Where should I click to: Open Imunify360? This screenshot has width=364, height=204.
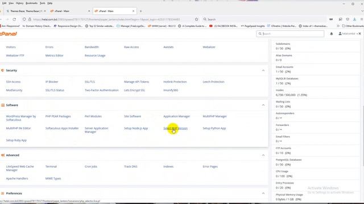[171, 90]
